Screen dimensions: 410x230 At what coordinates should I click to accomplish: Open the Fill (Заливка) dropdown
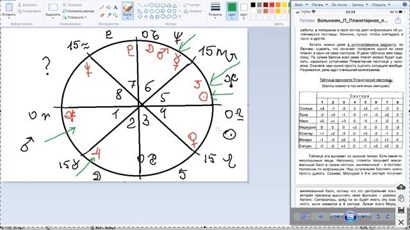tap(193, 11)
